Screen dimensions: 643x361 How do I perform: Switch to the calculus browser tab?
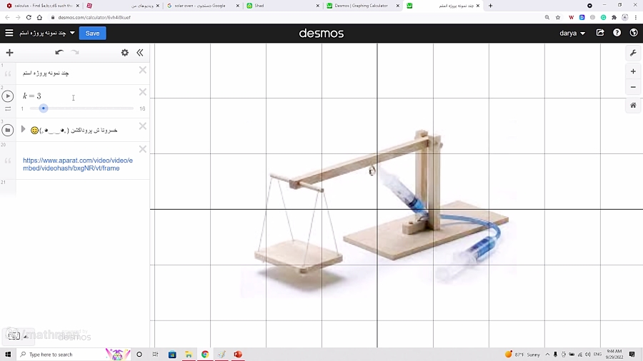pyautogui.click(x=43, y=6)
